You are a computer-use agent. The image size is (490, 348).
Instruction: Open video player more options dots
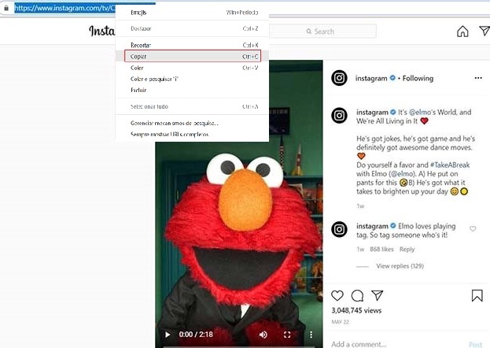pos(311,335)
